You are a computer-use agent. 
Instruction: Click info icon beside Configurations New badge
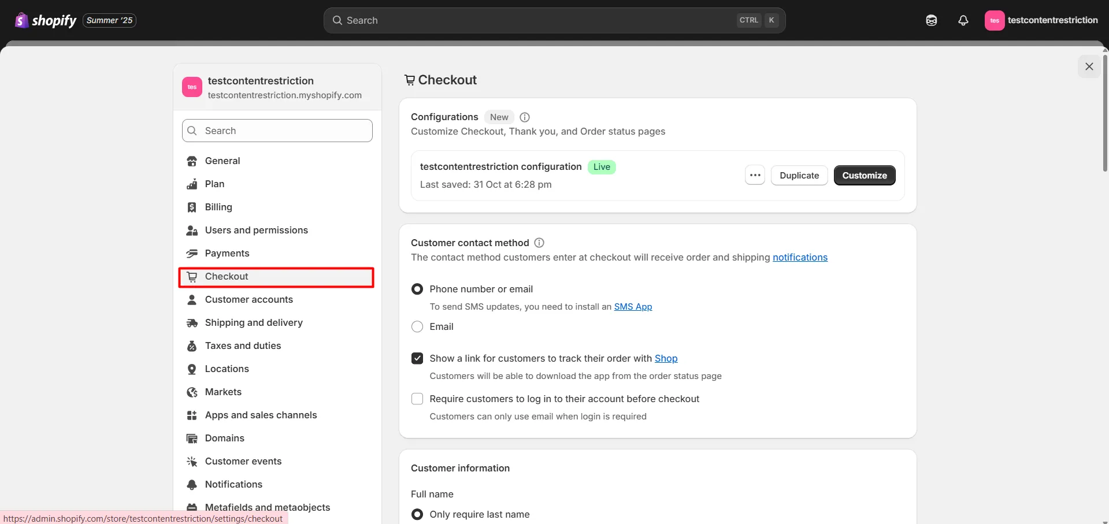[x=525, y=117]
